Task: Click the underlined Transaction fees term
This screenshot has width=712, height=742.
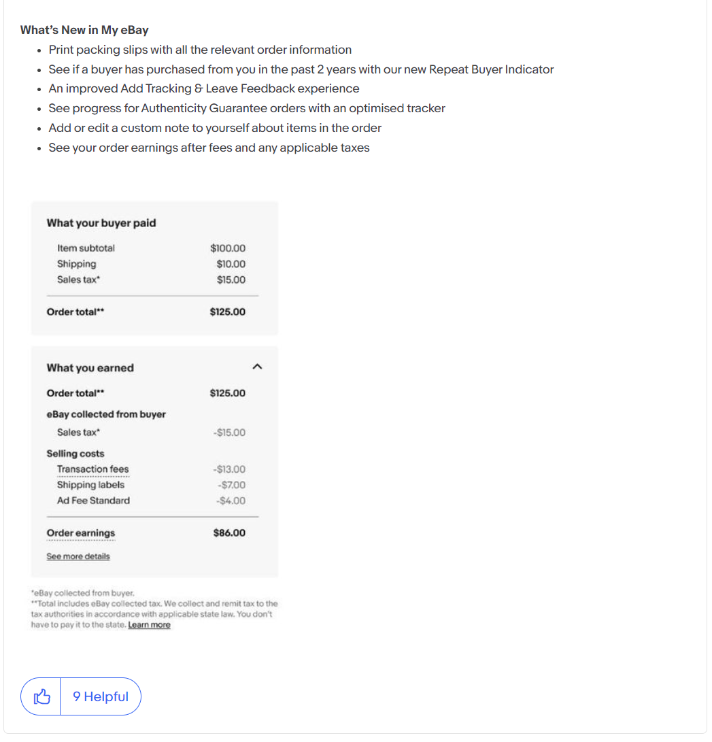Action: pos(92,469)
